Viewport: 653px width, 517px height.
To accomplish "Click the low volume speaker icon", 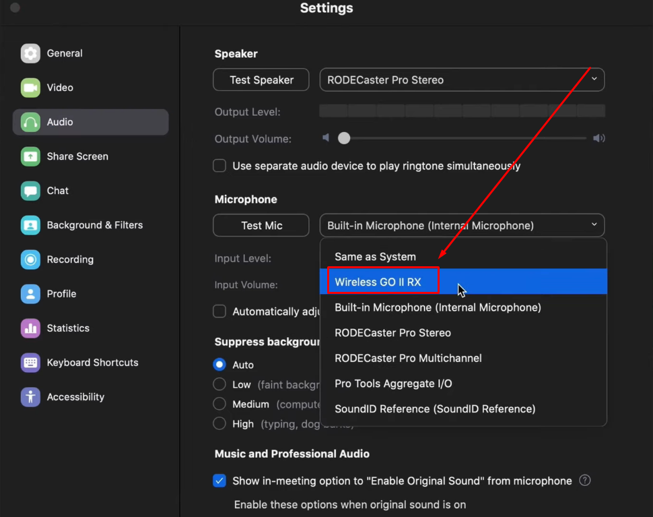I will coord(326,138).
